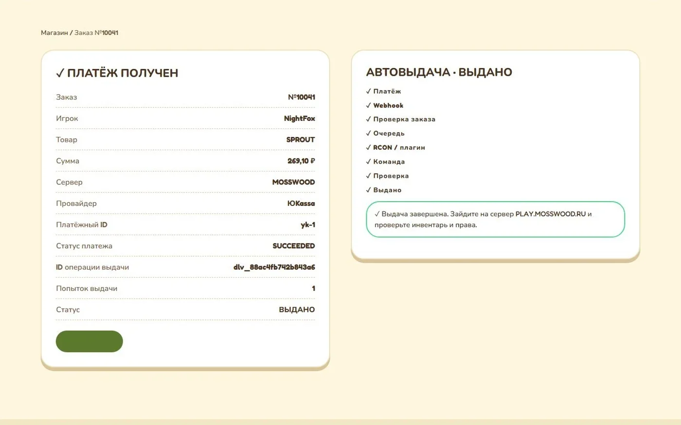Click the АВТОВЫДАЧА · ВЫДАНО heading

[x=439, y=72]
